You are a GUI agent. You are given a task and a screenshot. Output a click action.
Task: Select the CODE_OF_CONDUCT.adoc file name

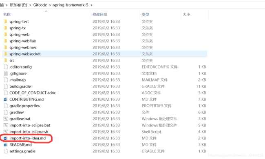(33, 93)
